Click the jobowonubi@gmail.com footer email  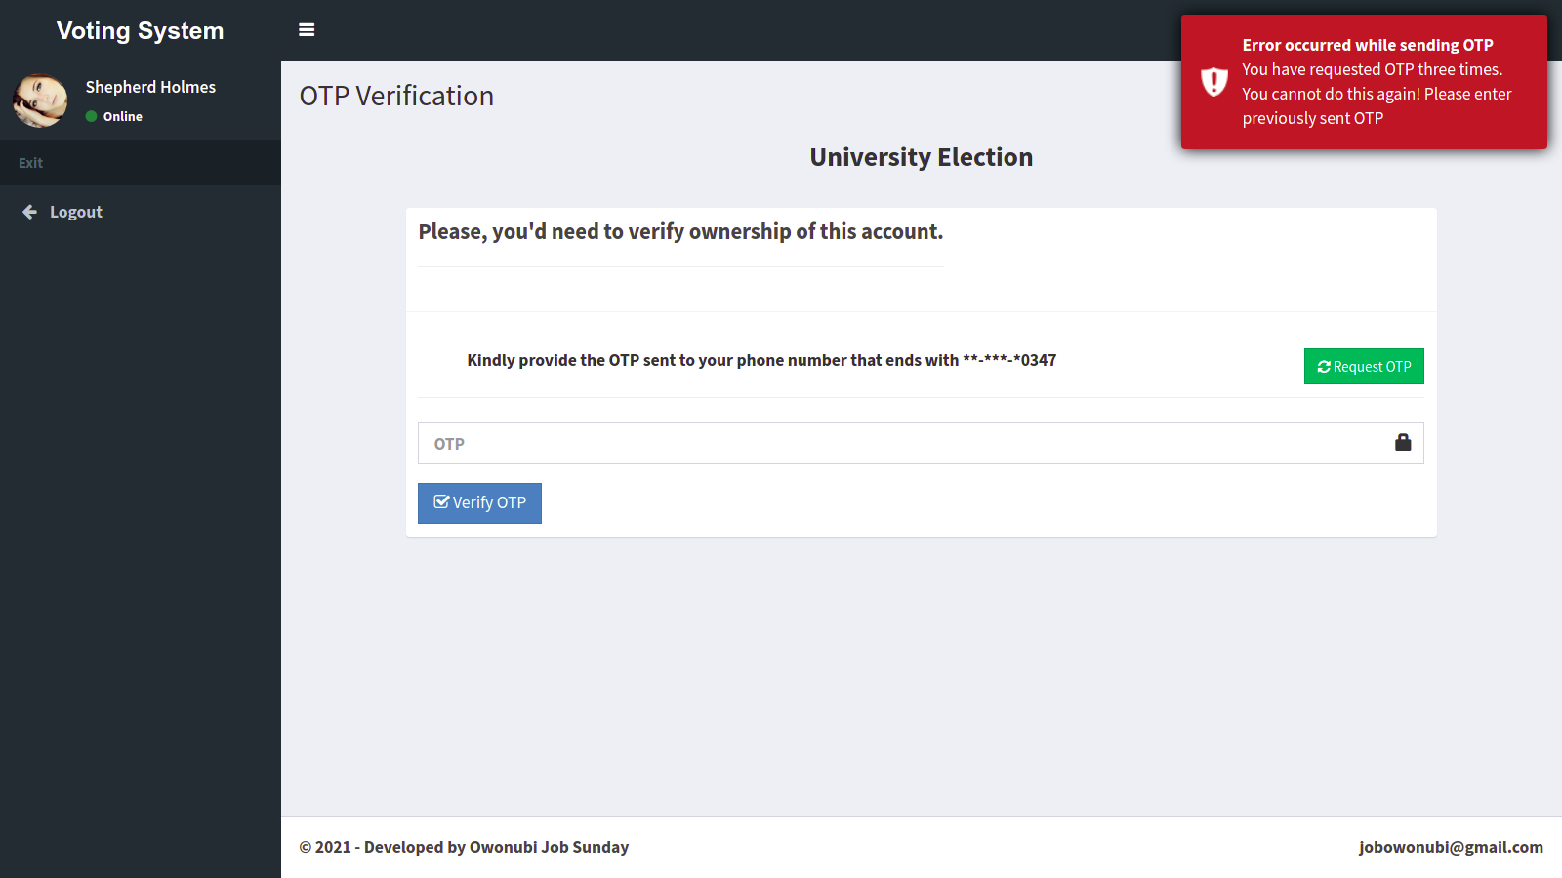(x=1451, y=847)
